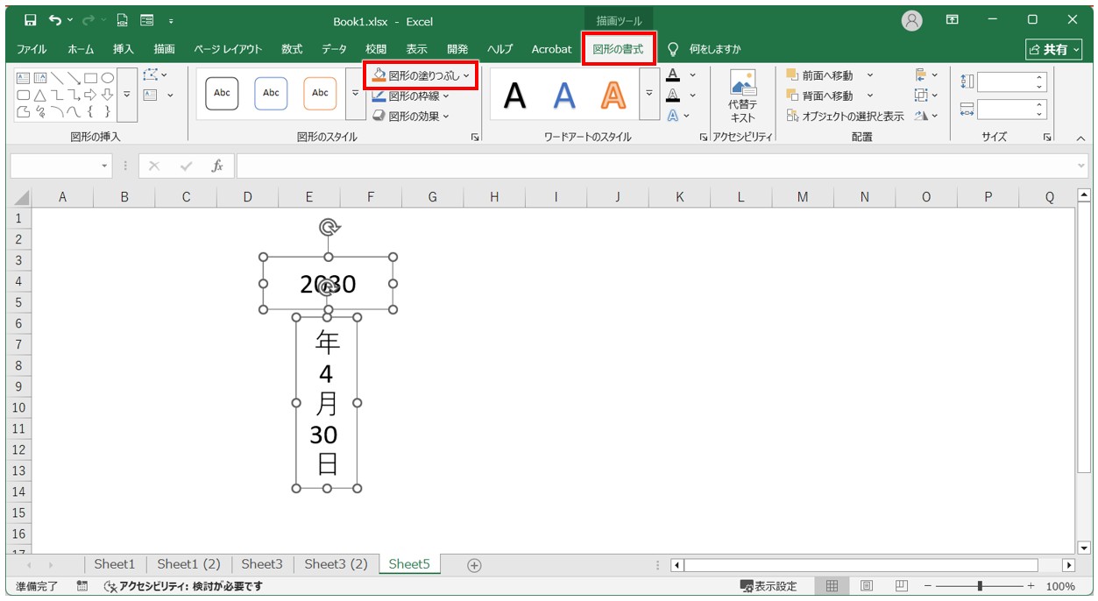Viewport: 1098px width, 601px height.
Task: Switch to the Sheet3 worksheet tab
Action: tap(262, 564)
